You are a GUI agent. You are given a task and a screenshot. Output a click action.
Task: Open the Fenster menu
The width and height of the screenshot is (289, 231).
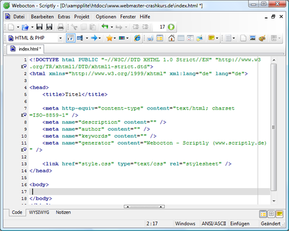(128, 17)
